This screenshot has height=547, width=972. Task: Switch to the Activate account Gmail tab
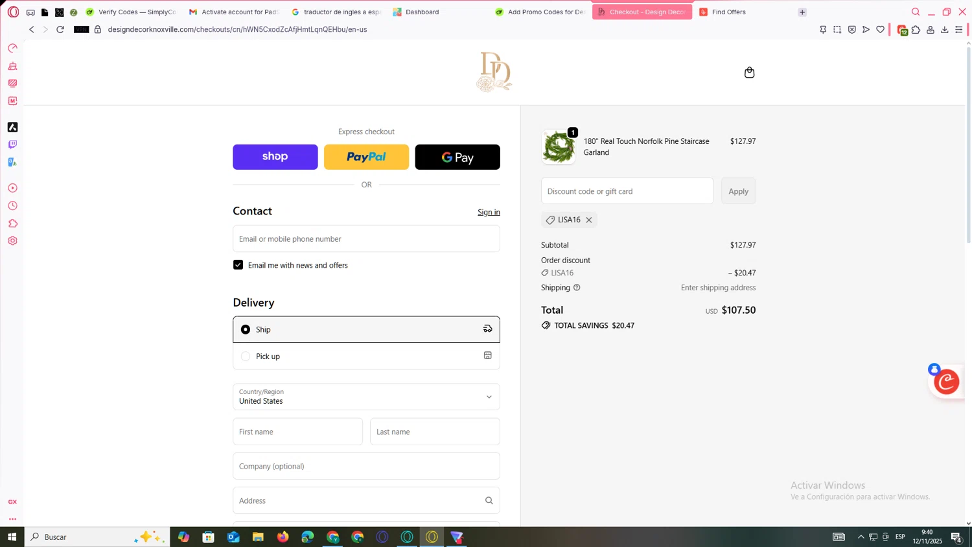[x=233, y=12]
